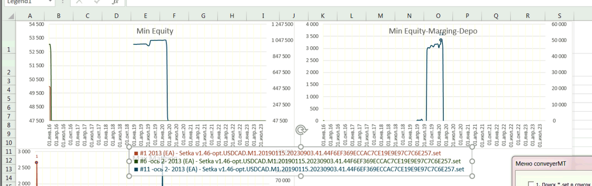Select column E header
The width and height of the screenshot is (592, 186).
coord(145,16)
